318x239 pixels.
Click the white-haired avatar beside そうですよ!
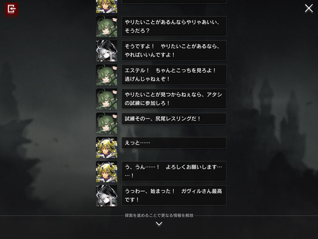pyautogui.click(x=107, y=51)
